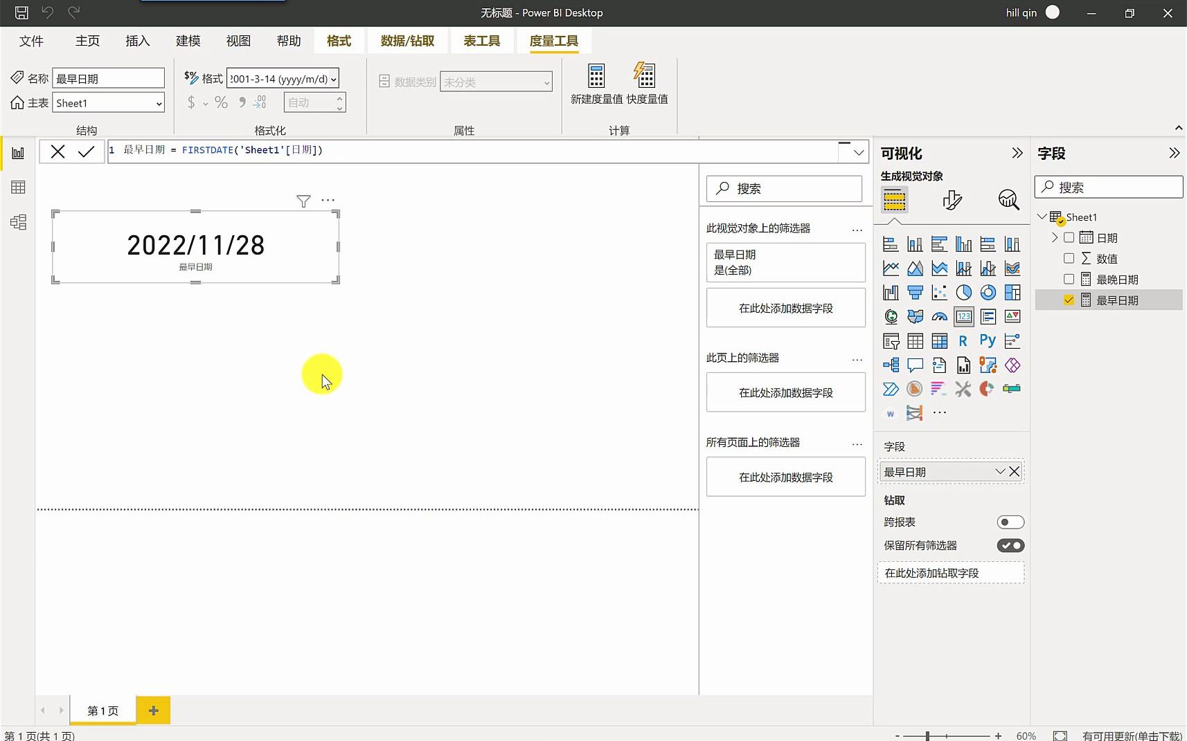Choose the pie chart visual
Viewport: 1187px width, 741px height.
pos(963,293)
